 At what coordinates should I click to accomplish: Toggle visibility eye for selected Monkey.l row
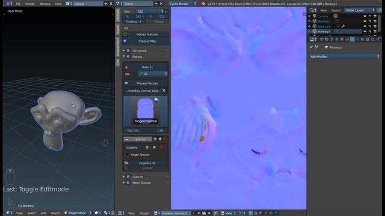coord(365,31)
